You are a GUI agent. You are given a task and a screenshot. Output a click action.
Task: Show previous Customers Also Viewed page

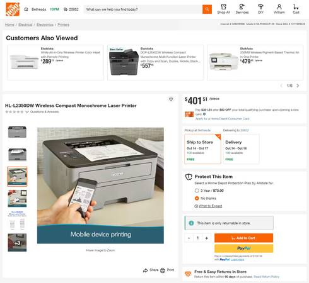click(x=281, y=86)
